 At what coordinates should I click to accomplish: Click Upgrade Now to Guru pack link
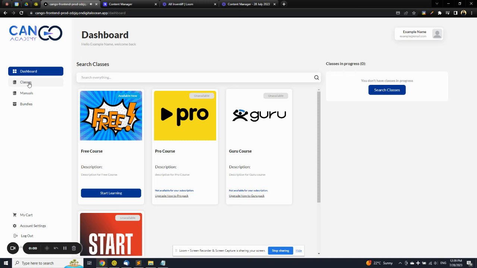pos(247,196)
